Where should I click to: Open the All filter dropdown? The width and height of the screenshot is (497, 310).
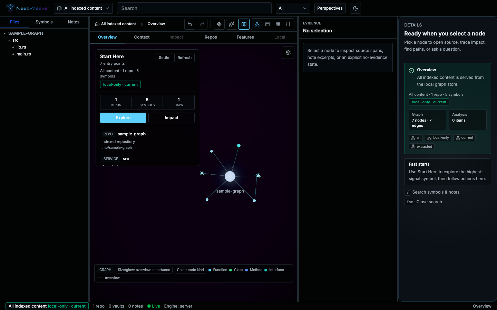click(x=293, y=8)
